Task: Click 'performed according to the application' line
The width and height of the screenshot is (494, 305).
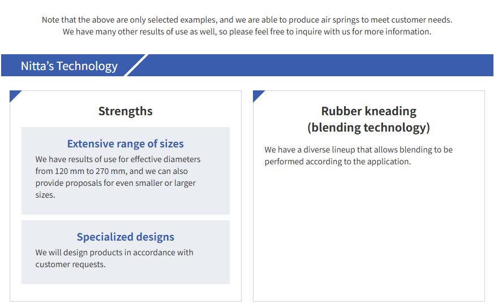Action: tap(337, 162)
